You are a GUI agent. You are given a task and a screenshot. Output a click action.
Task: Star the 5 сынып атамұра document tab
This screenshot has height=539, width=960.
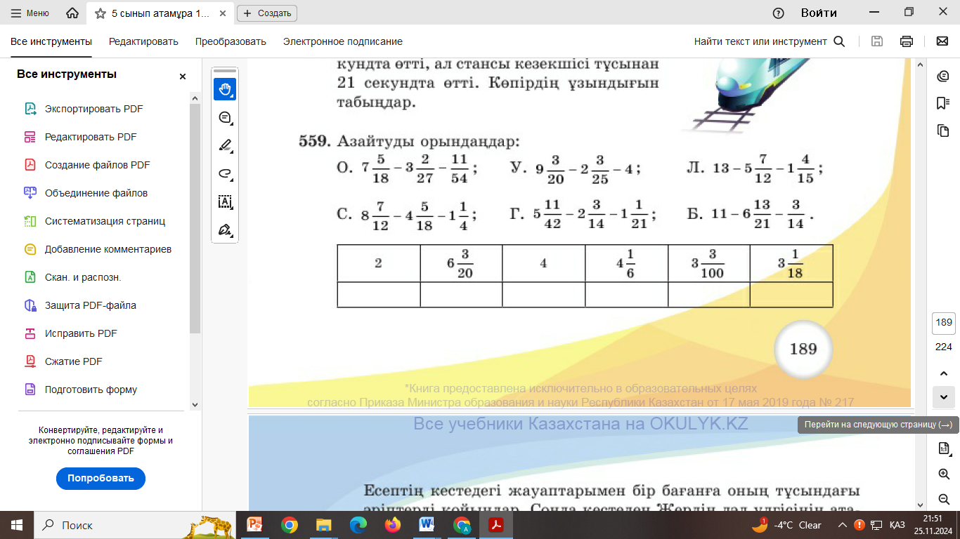click(x=100, y=13)
